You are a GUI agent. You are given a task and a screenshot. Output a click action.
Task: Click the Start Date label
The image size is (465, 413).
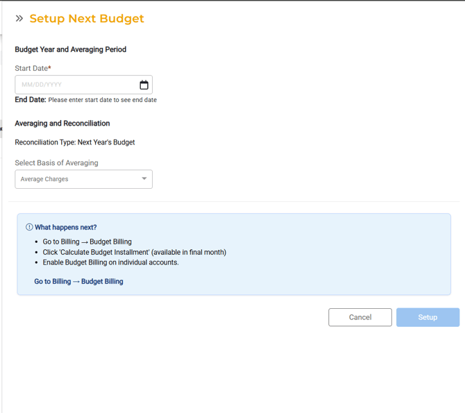33,69
